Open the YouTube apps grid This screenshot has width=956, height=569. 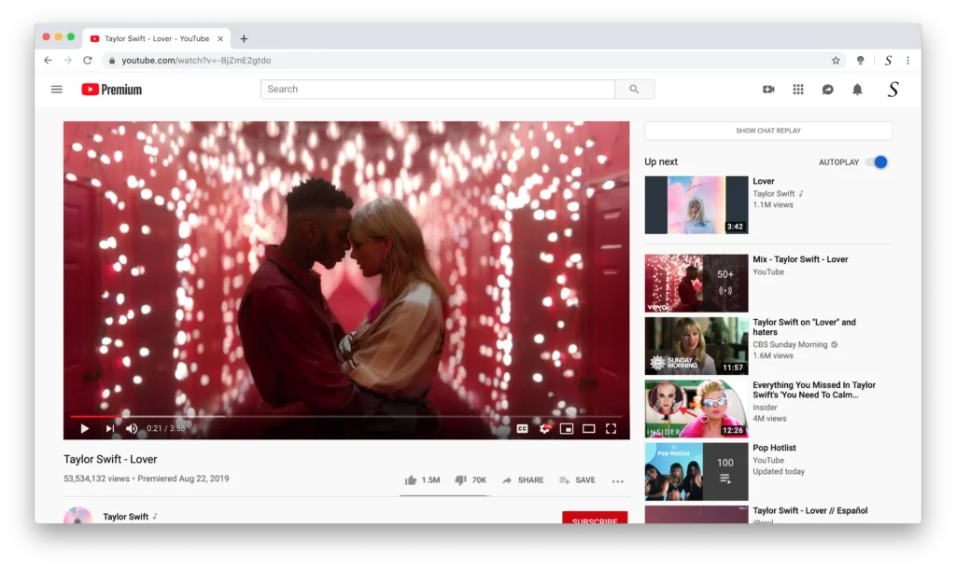(x=798, y=89)
